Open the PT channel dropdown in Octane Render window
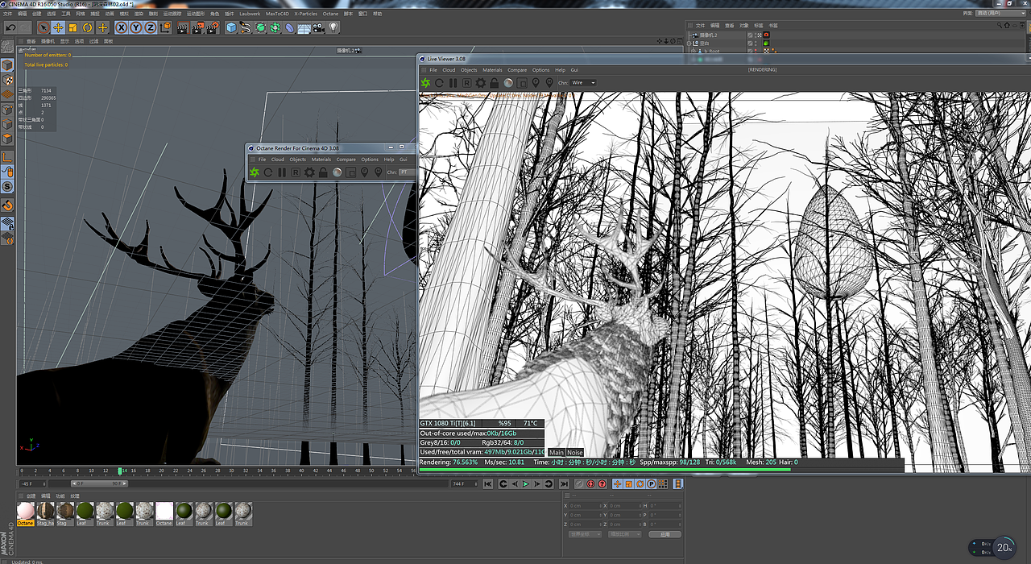Image resolution: width=1031 pixels, height=564 pixels. coord(407,172)
